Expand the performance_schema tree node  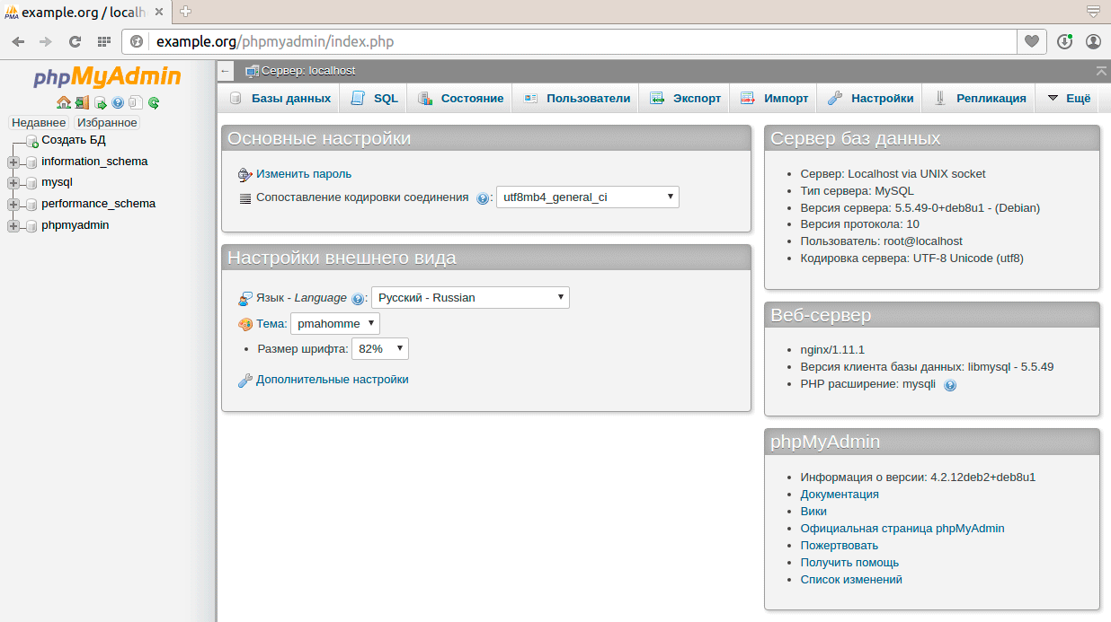(13, 205)
